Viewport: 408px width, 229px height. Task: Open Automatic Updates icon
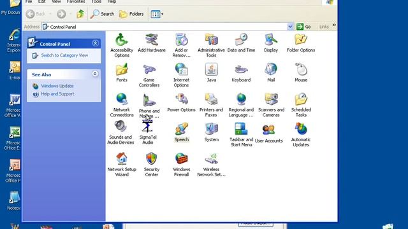(x=301, y=129)
